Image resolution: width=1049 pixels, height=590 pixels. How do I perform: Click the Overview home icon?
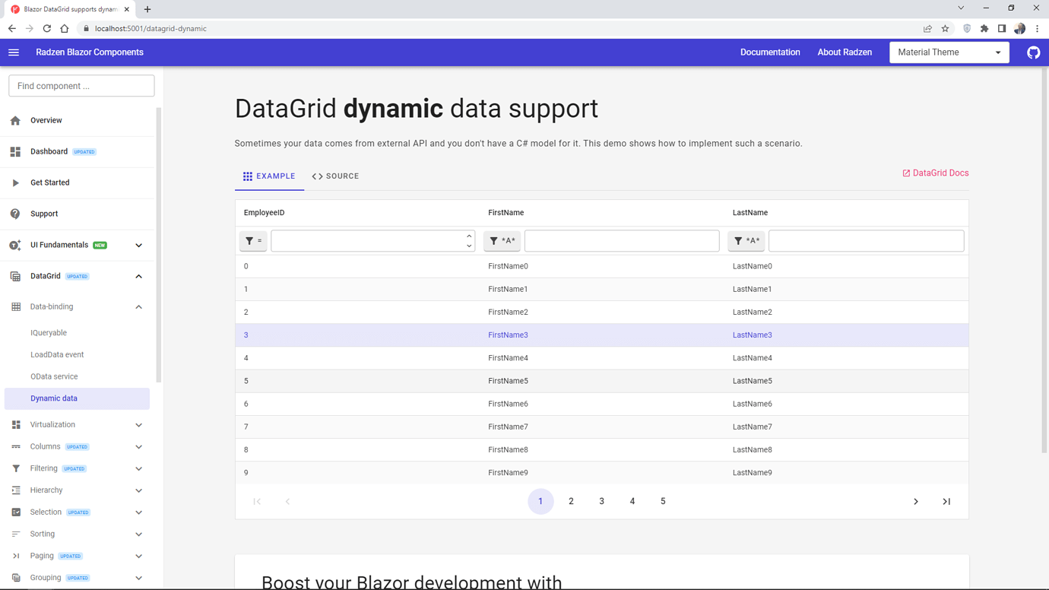click(15, 121)
